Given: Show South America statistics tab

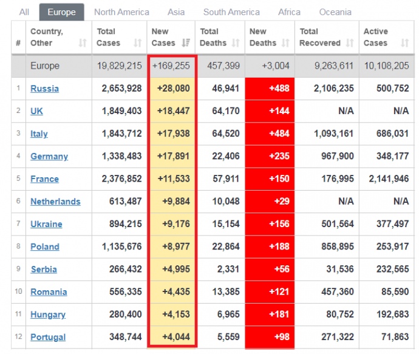Looking at the screenshot, I should (231, 12).
